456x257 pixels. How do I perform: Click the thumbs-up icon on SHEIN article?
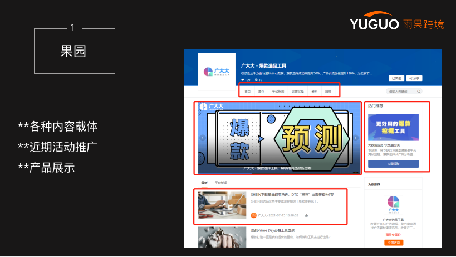(x=306, y=215)
